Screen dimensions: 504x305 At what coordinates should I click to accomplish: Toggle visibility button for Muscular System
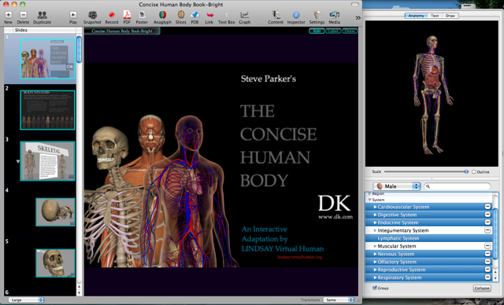point(487,246)
